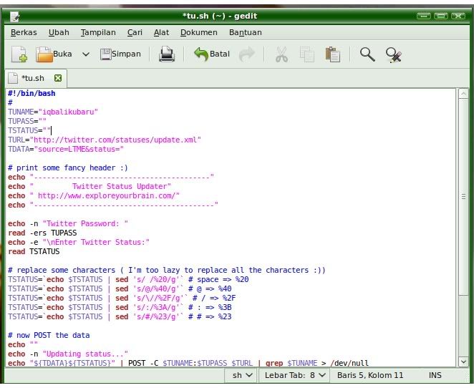Create a new document with toolbar icon

click(x=19, y=54)
